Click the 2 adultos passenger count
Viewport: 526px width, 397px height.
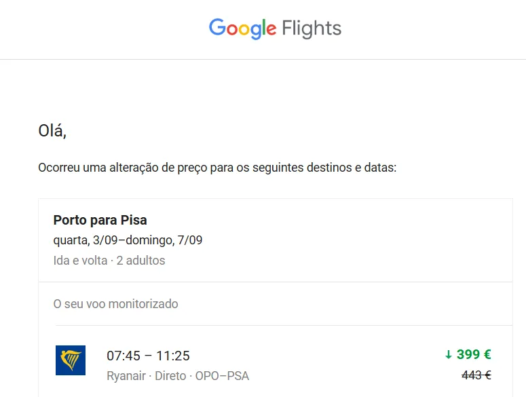tap(140, 260)
